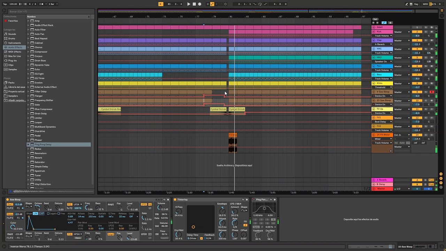Select EQ Eight in the browser list
Viewport: 446px width, 251px height.
tap(39, 74)
